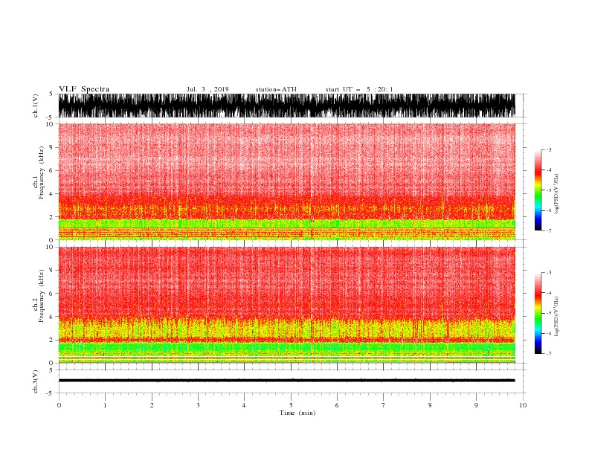Click the "2" kHz tick on ch.2 frequency axis

[x=51, y=340]
